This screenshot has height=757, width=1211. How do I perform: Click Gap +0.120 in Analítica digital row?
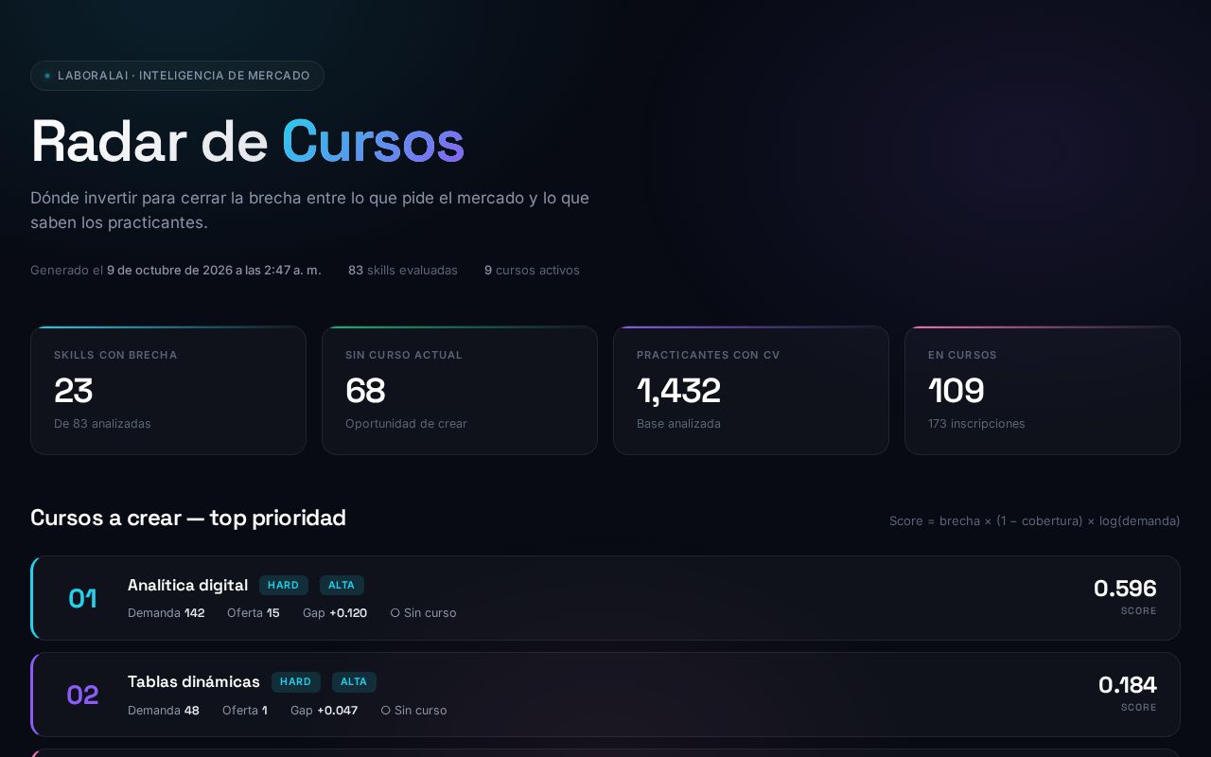coord(335,613)
